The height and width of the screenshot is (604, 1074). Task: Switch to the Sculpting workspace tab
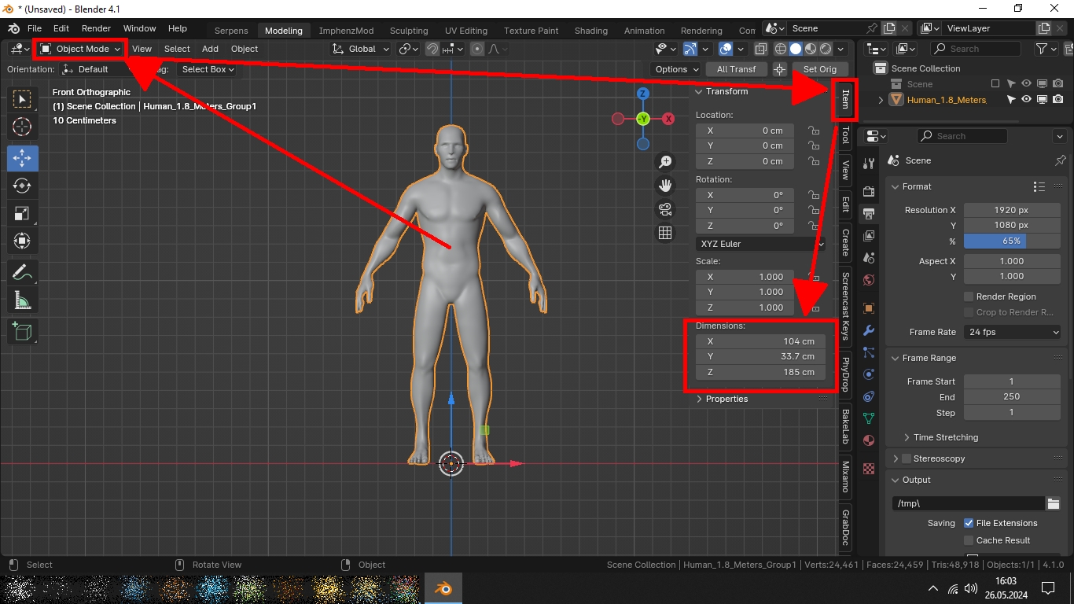pyautogui.click(x=409, y=31)
